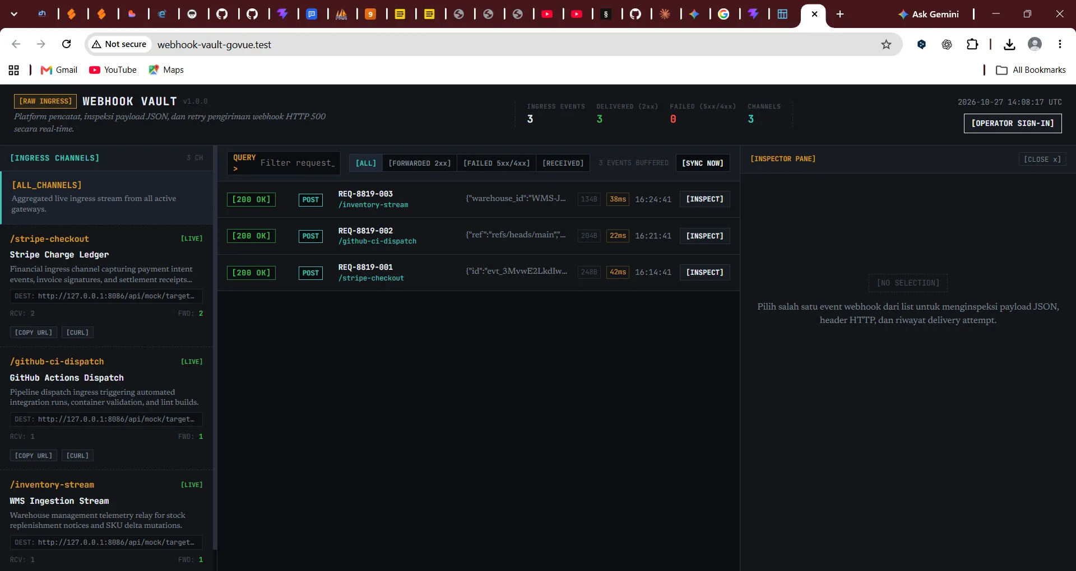Select the [ALL_CHANNELS] aggregated stream

(107, 197)
